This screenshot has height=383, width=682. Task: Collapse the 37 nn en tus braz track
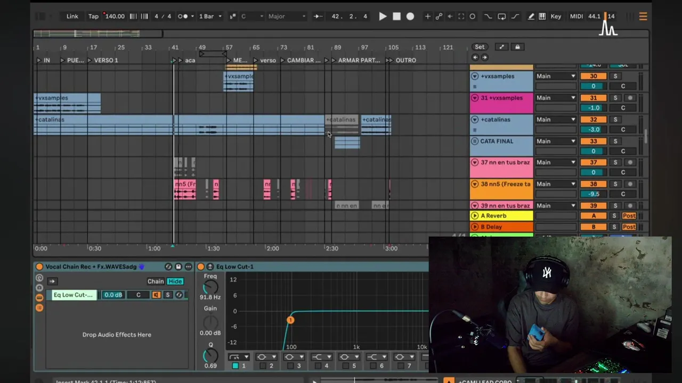pyautogui.click(x=475, y=162)
